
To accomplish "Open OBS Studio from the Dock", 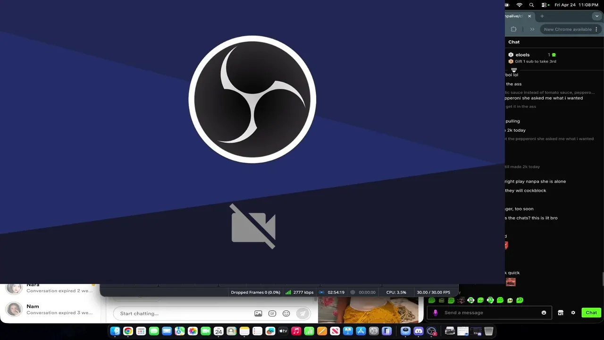I will tap(432, 331).
